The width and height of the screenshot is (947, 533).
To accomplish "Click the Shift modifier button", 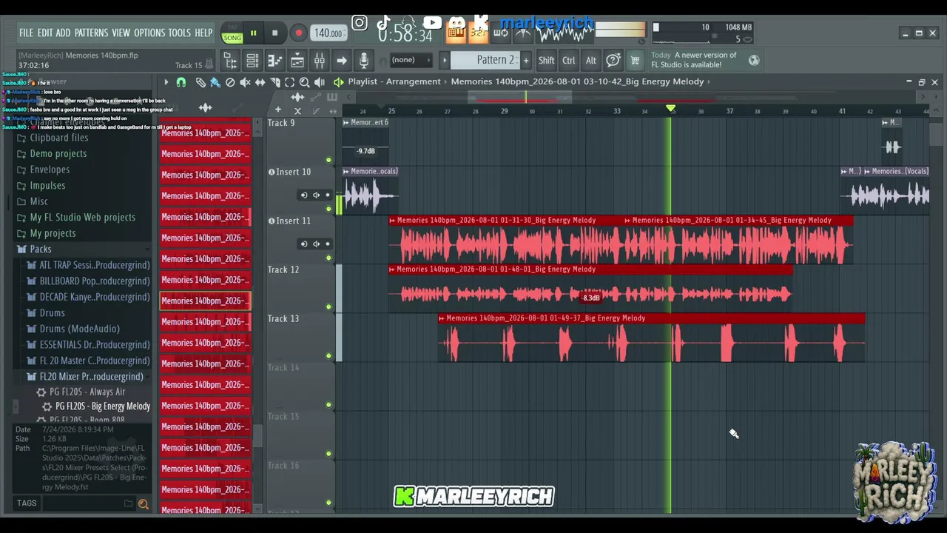I will (x=546, y=60).
